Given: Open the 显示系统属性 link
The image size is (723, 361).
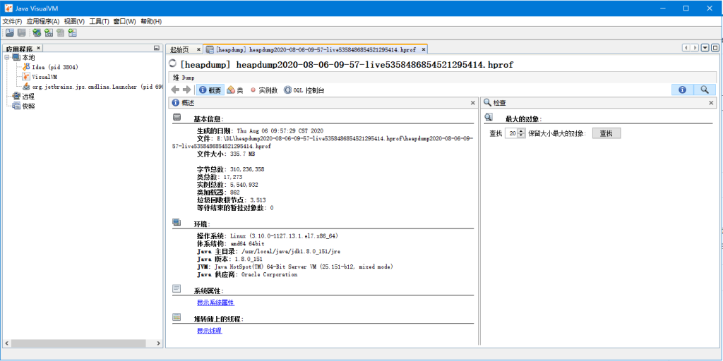Looking at the screenshot, I should pyautogui.click(x=216, y=302).
